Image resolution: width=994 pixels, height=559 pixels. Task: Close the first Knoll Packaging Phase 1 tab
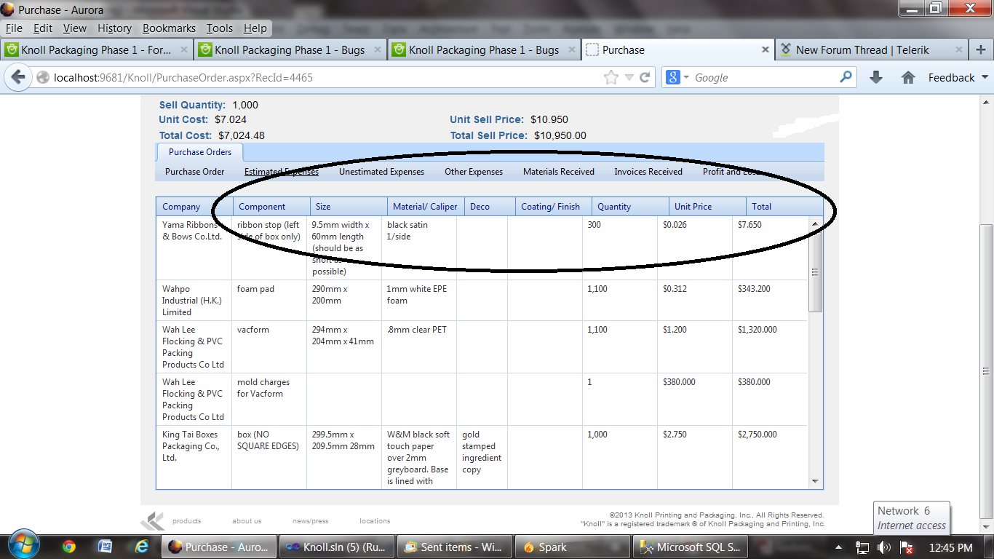(x=183, y=49)
